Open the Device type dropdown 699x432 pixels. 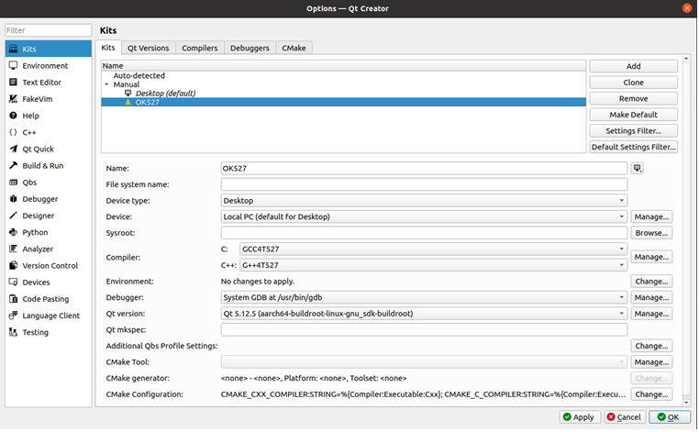[424, 201]
